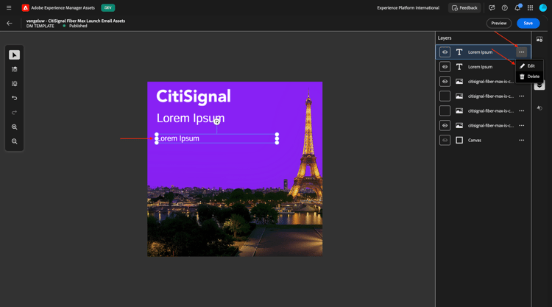Redo the last undone change
Screen dimensions: 552x307
coord(14,113)
